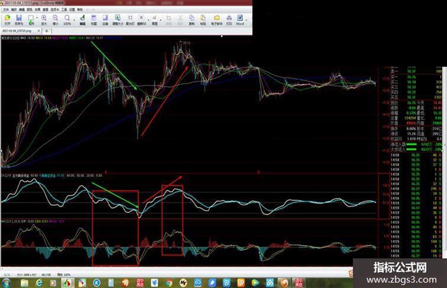Click the 复制 (Copy) icon
The width and height of the screenshot is (447, 288).
[192, 20]
